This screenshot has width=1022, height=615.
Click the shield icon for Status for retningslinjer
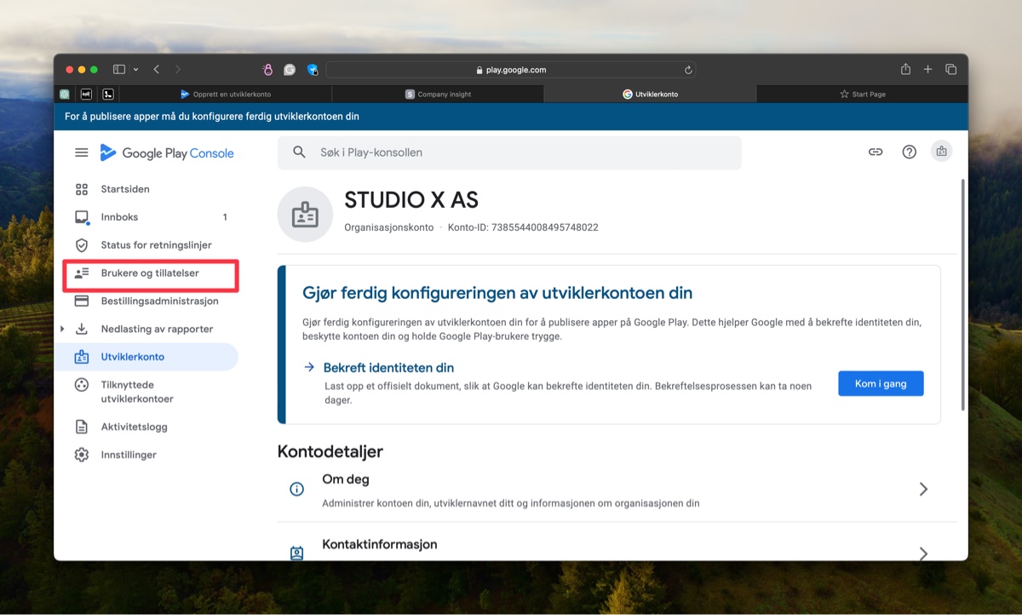(x=82, y=245)
